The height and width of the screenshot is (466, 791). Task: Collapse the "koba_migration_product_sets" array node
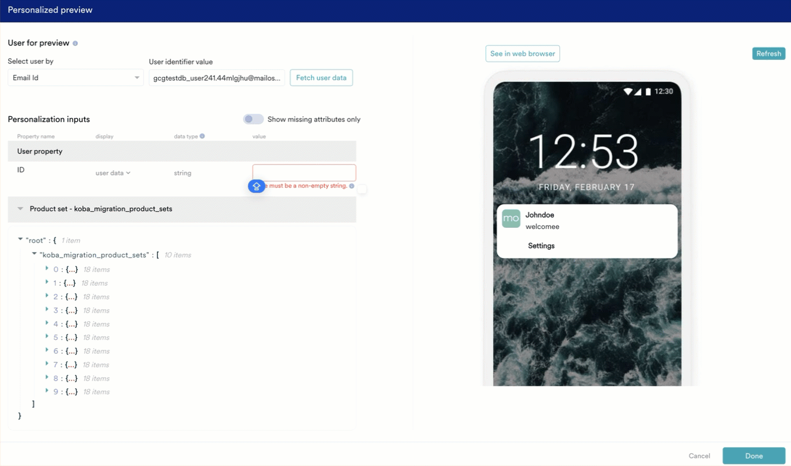(34, 254)
